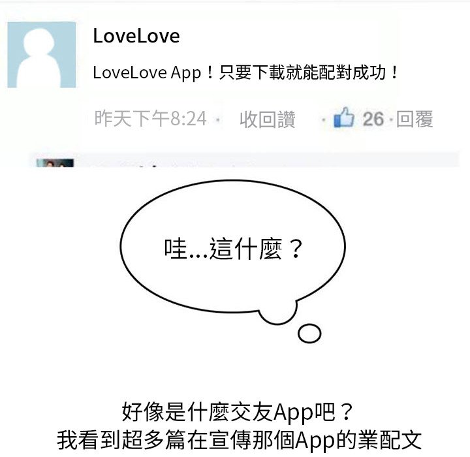Image resolution: width=470 pixels, height=457 pixels.
Task: Click the caption line 我看到超多篇在宣傳那個App的業配文
Action: [x=239, y=440]
